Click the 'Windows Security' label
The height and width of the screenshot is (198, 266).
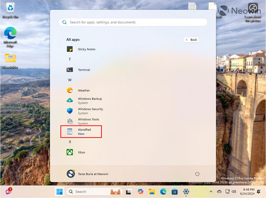tap(91, 109)
